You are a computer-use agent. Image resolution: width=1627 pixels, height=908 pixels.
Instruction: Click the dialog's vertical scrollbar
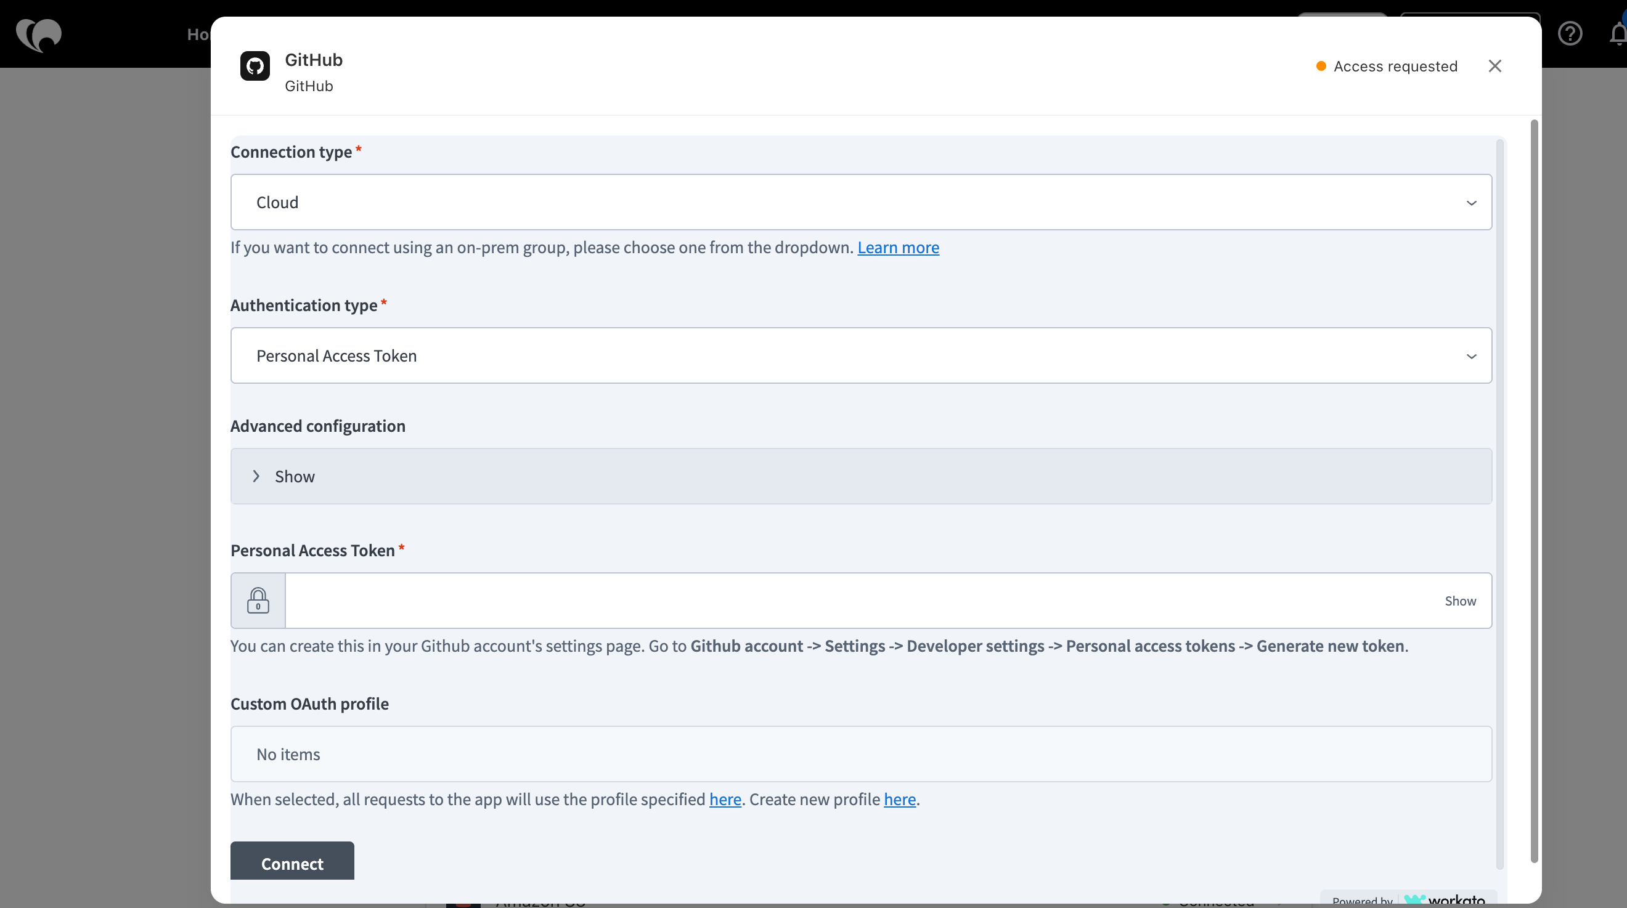1533,490
